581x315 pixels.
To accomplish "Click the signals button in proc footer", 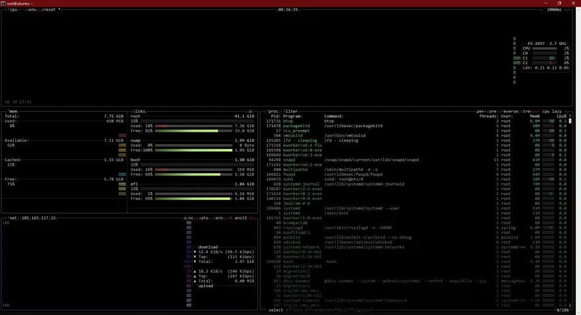I will coord(361,310).
